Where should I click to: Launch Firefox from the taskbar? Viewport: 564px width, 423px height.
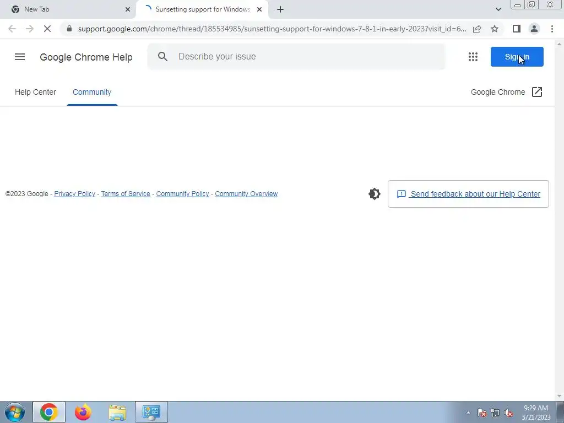click(x=83, y=412)
